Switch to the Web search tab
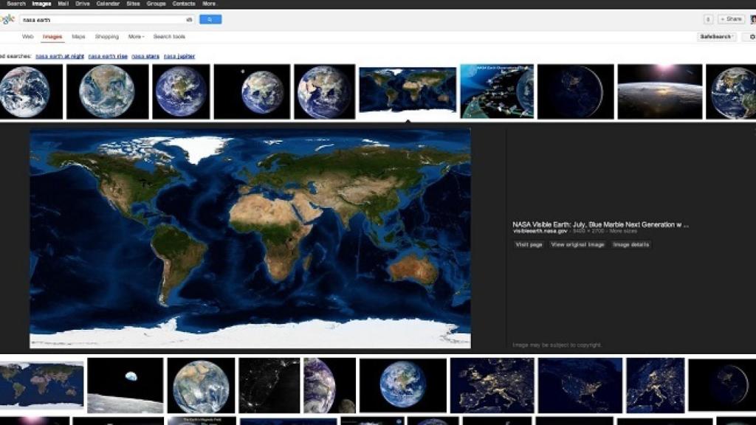This screenshot has width=756, height=425. (x=27, y=36)
